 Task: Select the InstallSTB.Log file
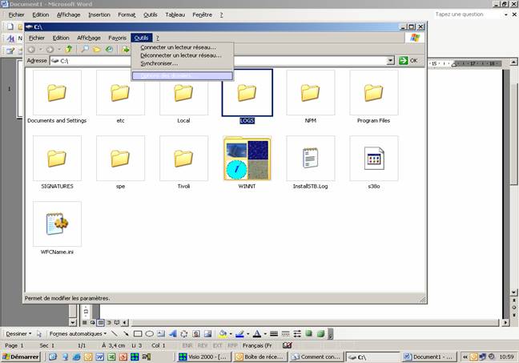coord(311,163)
